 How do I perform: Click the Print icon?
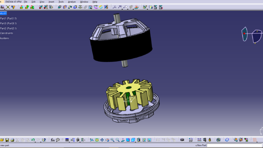pyautogui.click(x=12, y=140)
